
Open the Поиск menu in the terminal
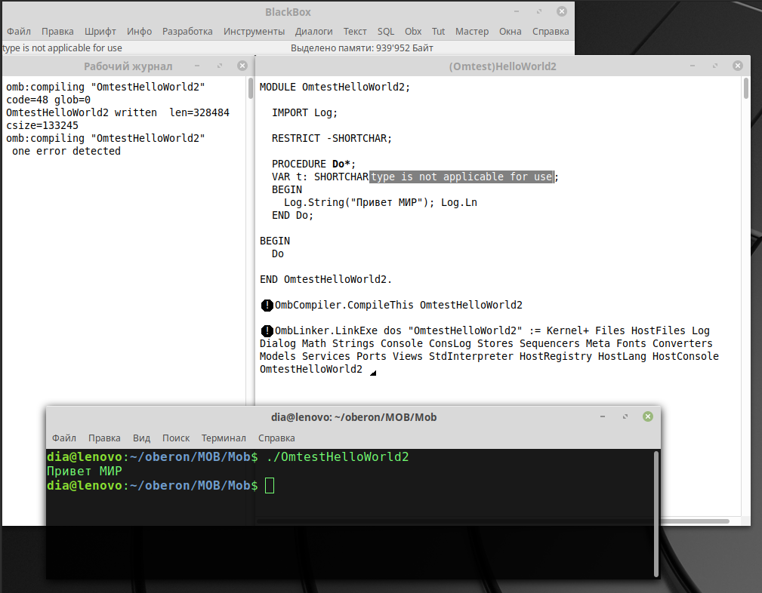[x=176, y=438]
